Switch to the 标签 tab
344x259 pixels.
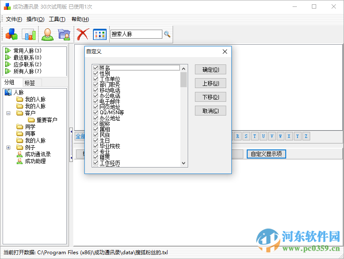(31, 82)
